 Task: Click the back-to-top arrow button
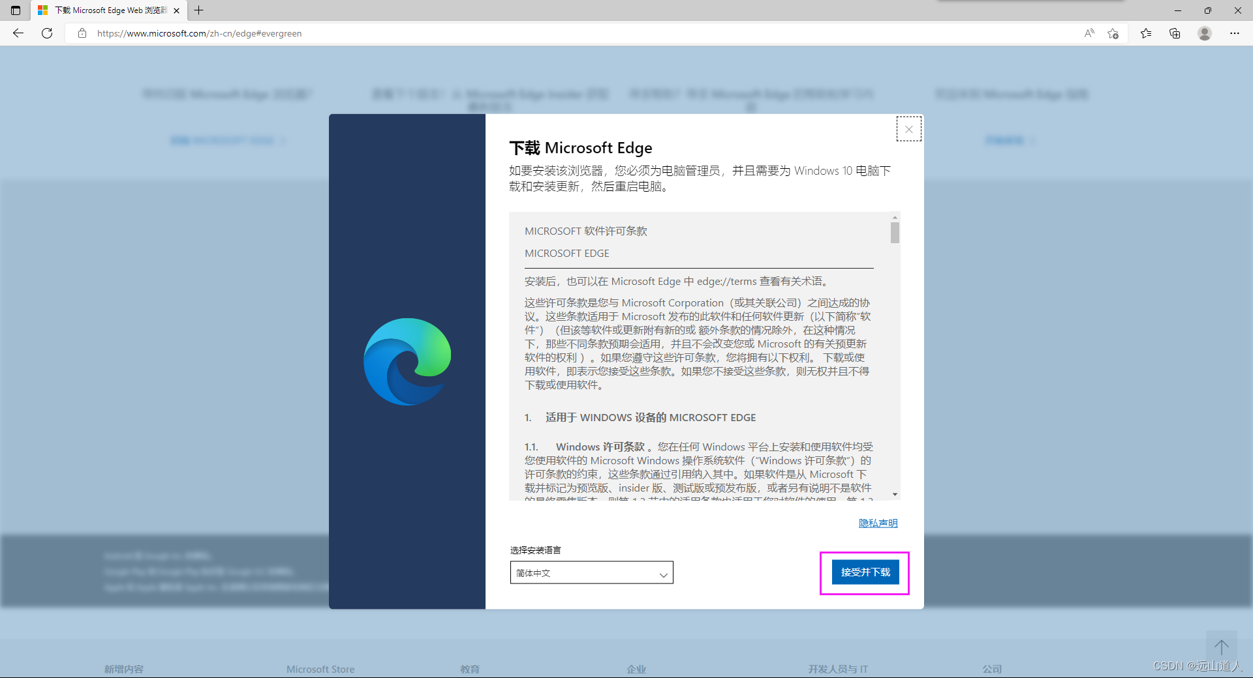point(1221,647)
